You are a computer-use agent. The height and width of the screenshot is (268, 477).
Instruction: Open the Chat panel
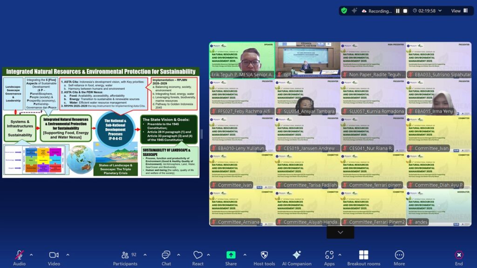pos(166,255)
